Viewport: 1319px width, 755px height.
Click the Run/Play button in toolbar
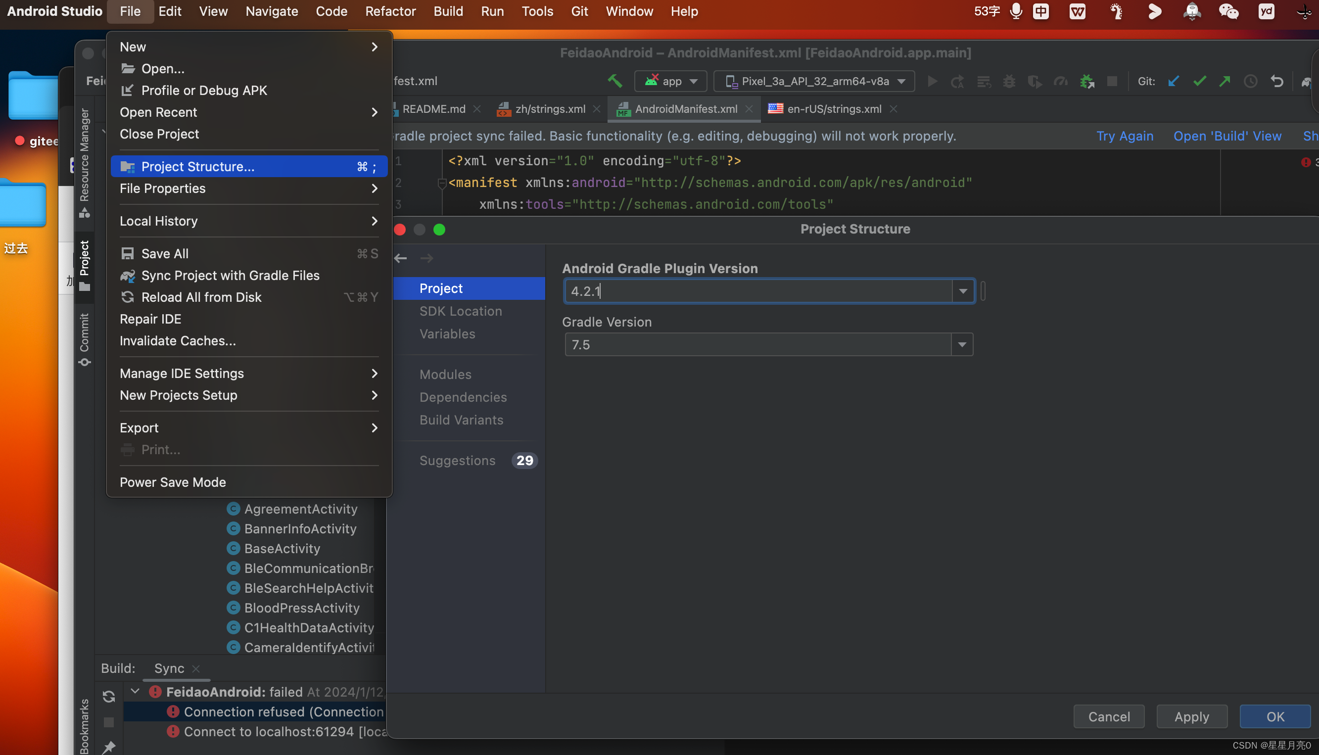[x=932, y=82]
